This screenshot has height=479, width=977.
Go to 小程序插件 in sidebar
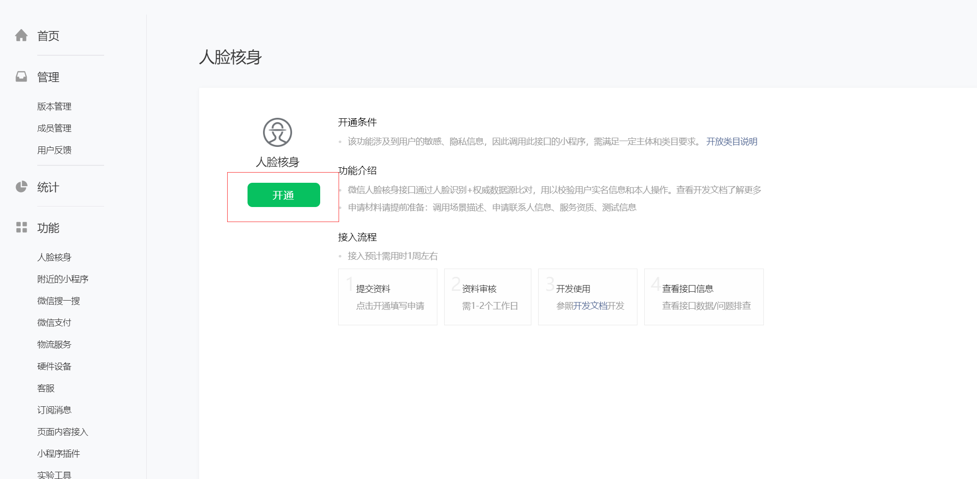click(59, 453)
